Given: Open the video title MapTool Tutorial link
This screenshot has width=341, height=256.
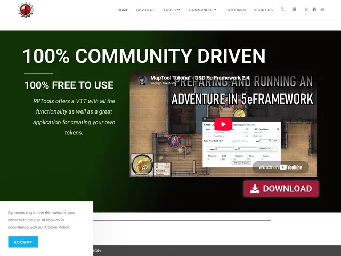Looking at the screenshot, I should click(x=200, y=78).
